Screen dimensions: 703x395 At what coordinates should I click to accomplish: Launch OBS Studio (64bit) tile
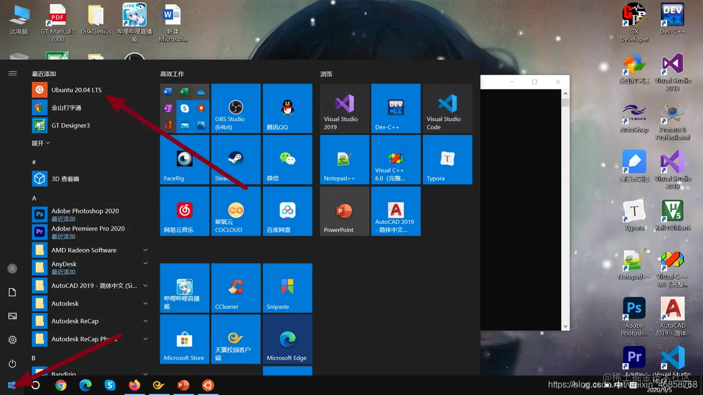236,108
